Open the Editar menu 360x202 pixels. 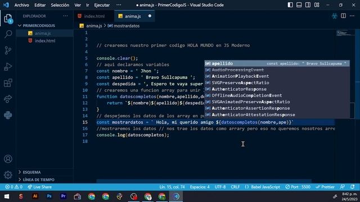click(40, 5)
